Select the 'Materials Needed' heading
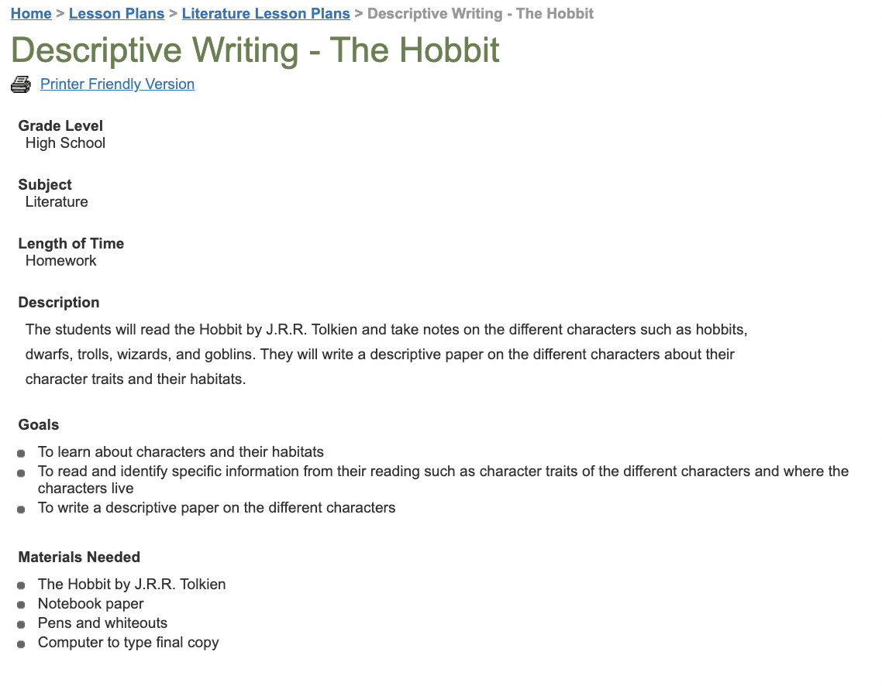Viewport: 882px width, 686px height. click(x=78, y=557)
